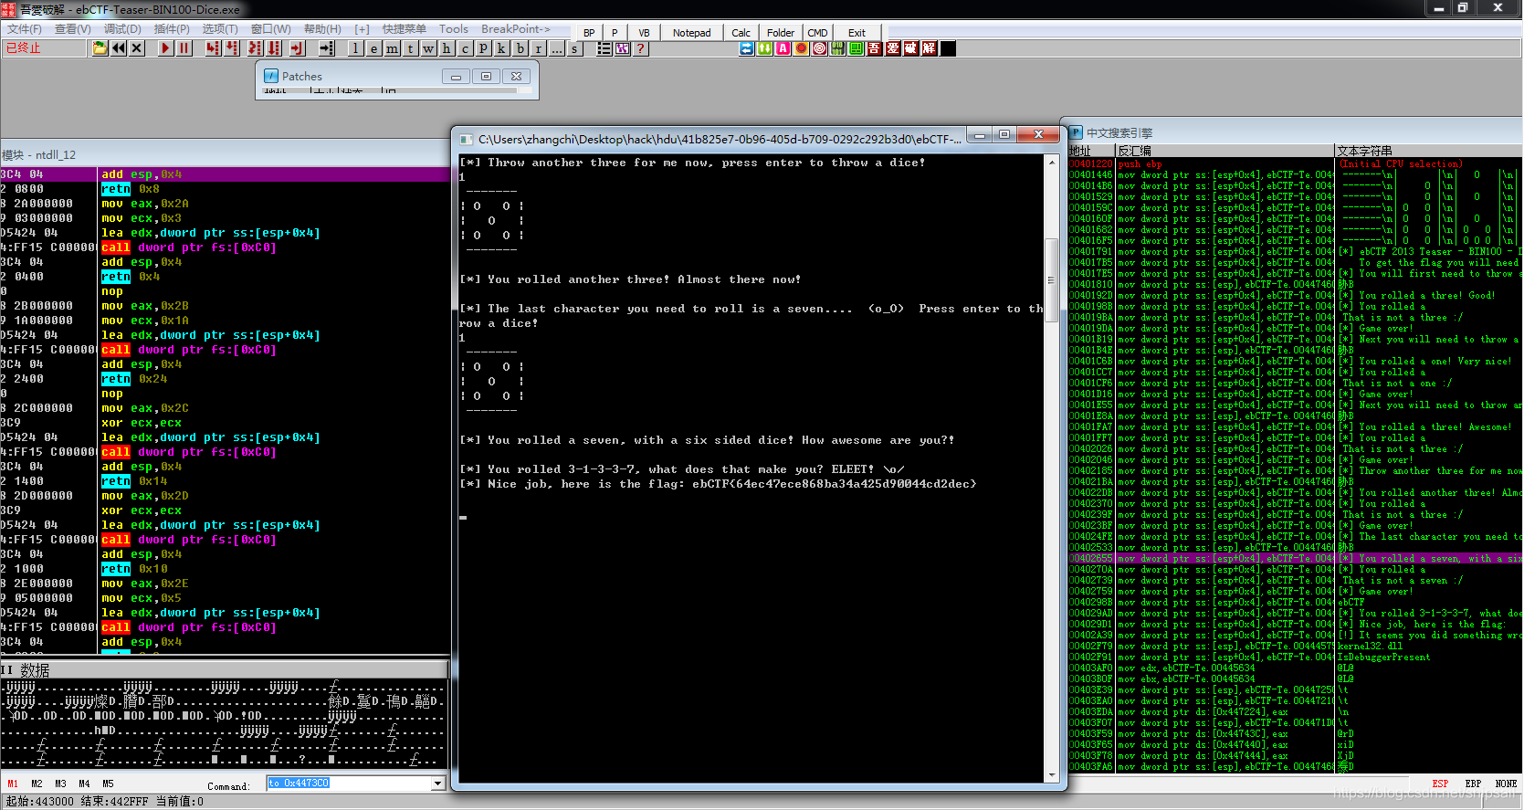Expand the Command input dropdown arrow
Screen dimensions: 1524x810
click(x=437, y=784)
